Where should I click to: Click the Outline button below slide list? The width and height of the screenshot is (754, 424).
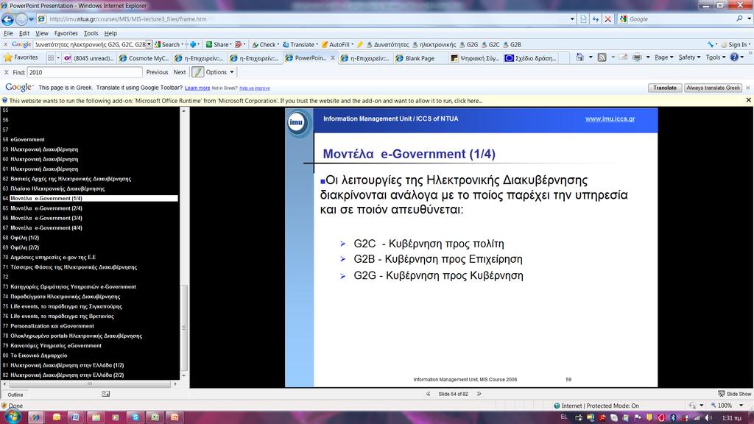tap(15, 395)
